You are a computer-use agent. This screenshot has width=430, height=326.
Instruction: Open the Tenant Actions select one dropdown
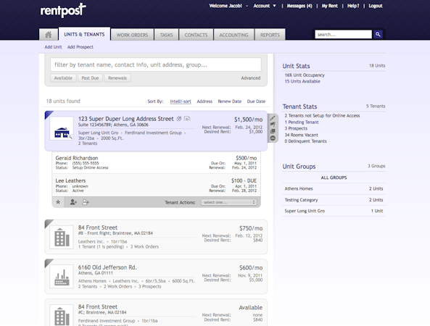(x=228, y=202)
